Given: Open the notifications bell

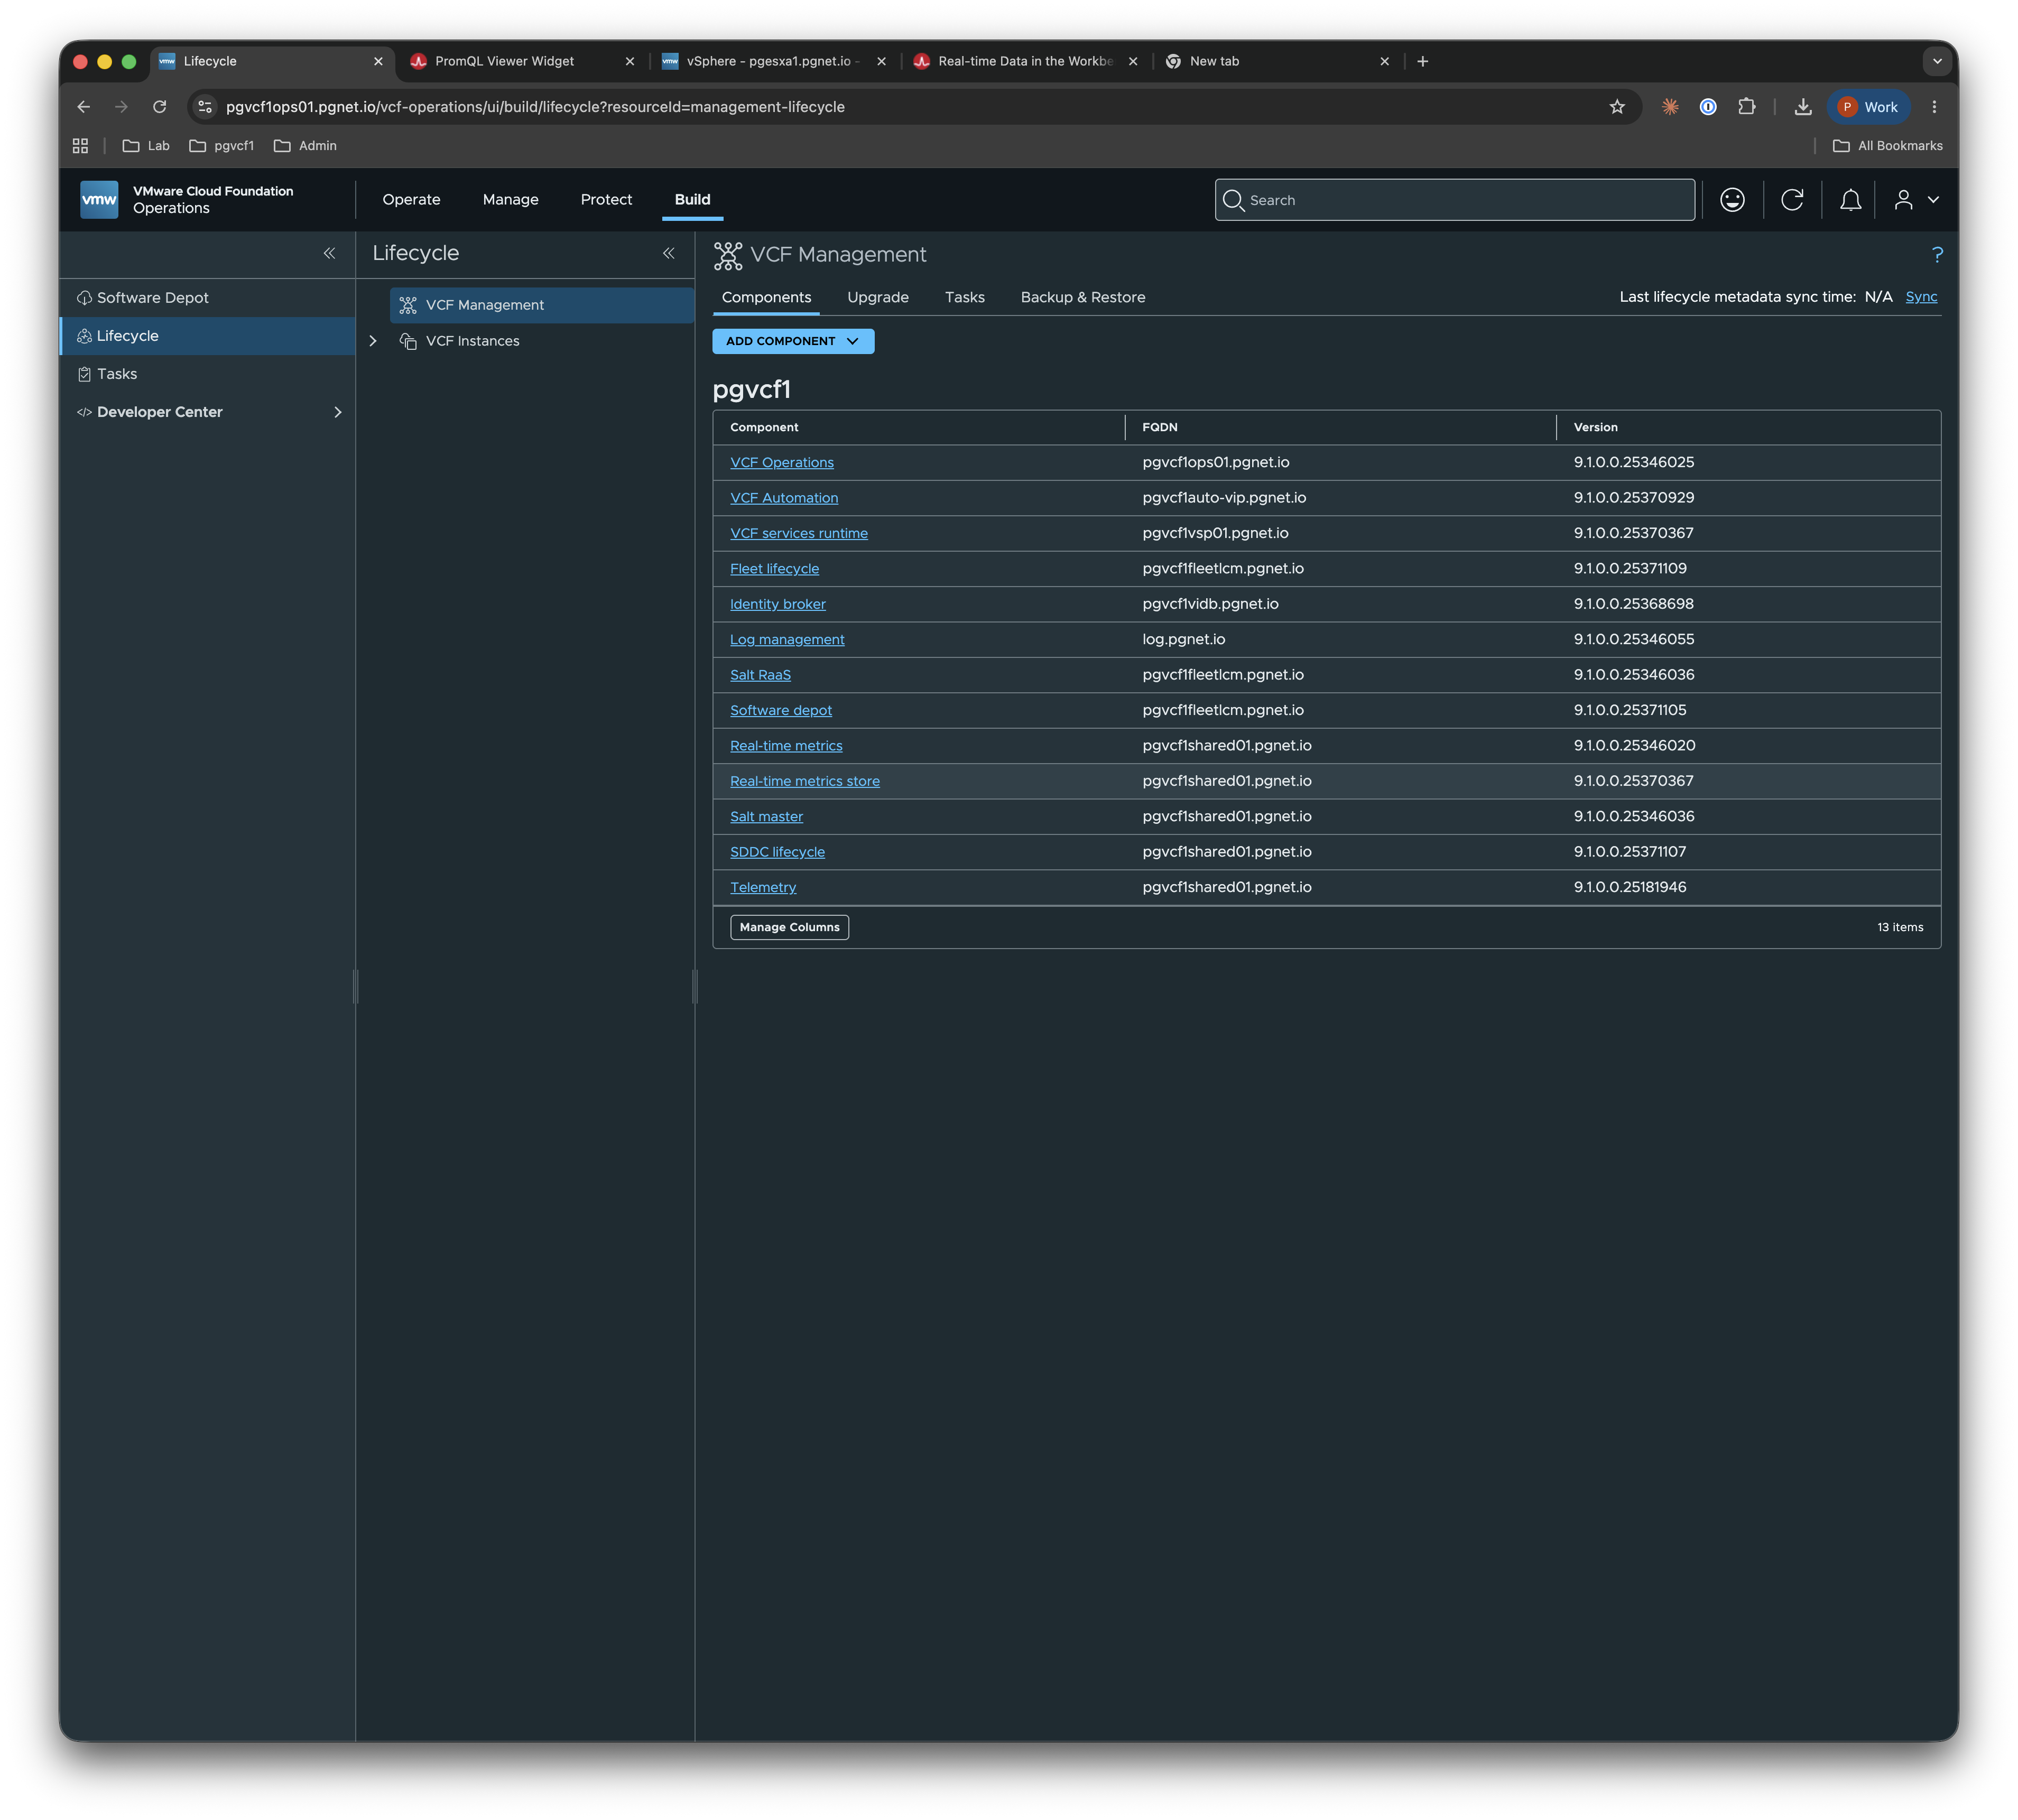Looking at the screenshot, I should [1850, 200].
